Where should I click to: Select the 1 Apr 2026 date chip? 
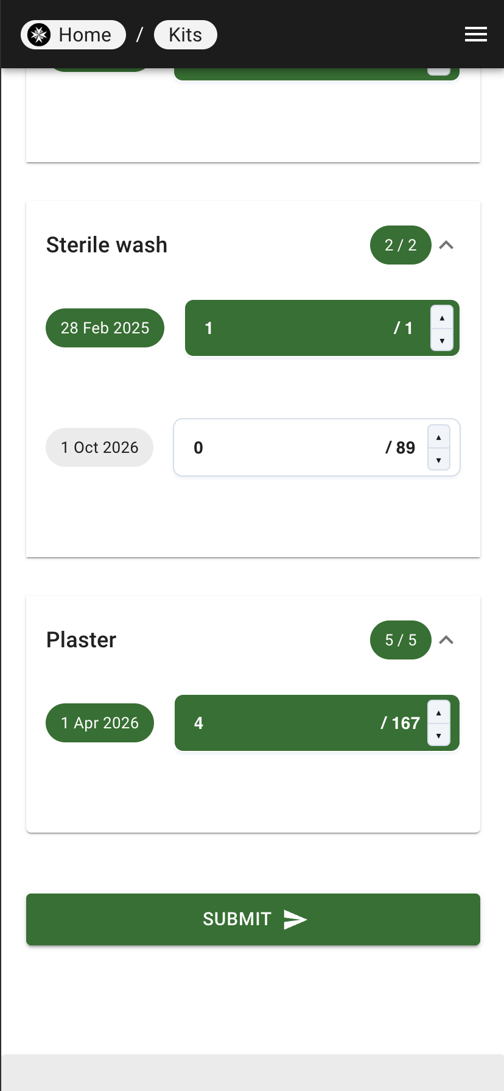pyautogui.click(x=100, y=723)
